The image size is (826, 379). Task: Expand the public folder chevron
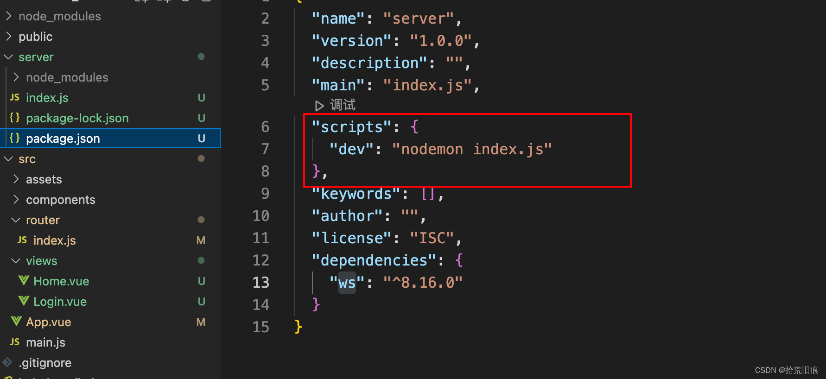point(9,36)
